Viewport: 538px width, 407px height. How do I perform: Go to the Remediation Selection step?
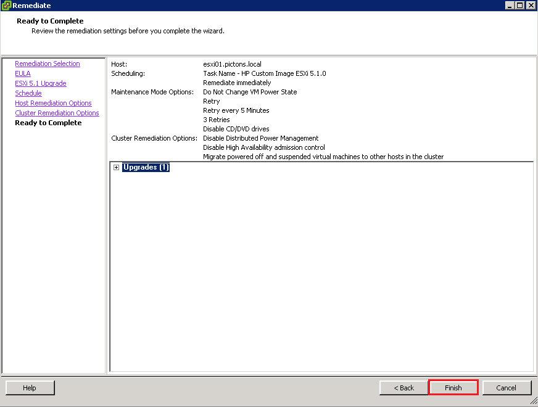[x=48, y=64]
